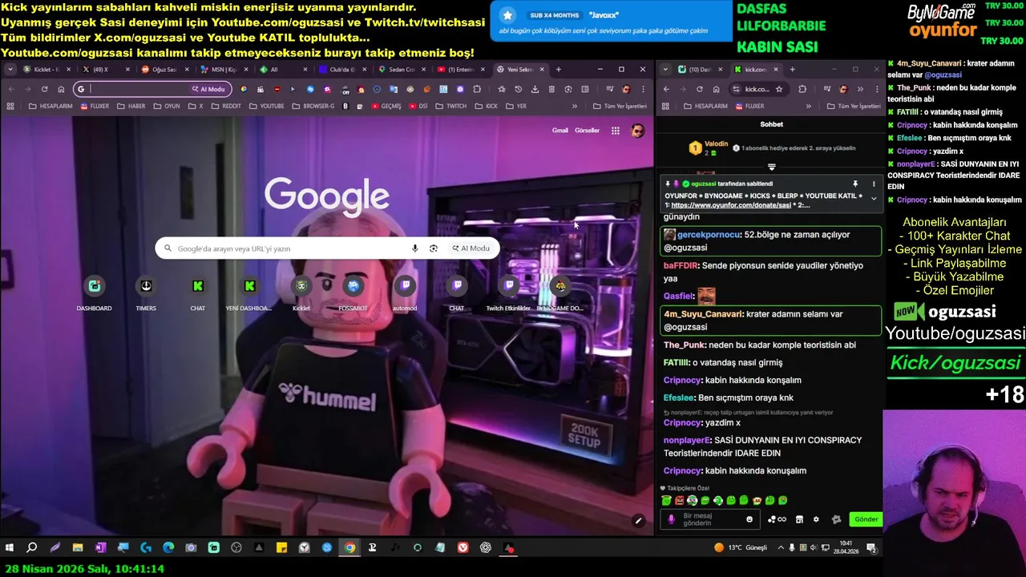Open the emoji picker in Kick message box
The width and height of the screenshot is (1026, 577).
click(x=749, y=519)
